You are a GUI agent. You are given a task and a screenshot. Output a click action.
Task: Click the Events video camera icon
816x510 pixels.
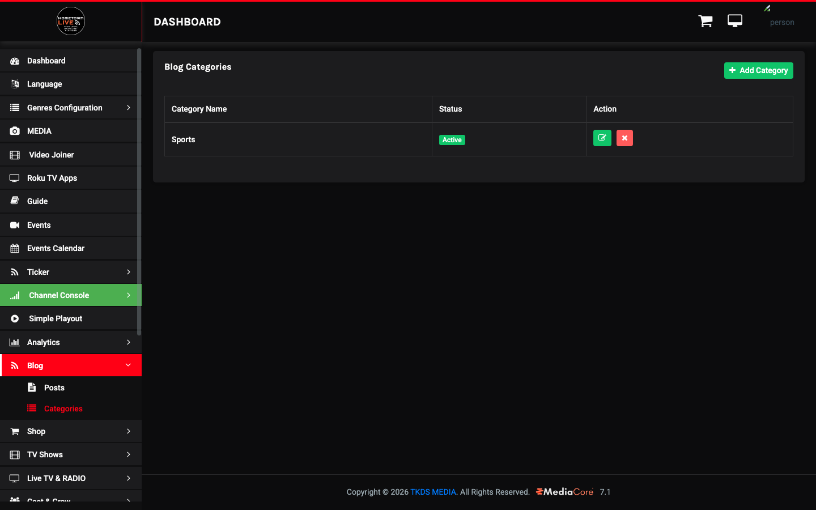click(x=15, y=225)
